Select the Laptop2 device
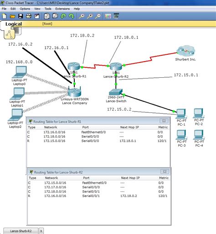The width and height of the screenshot is (216, 234). 15,115
